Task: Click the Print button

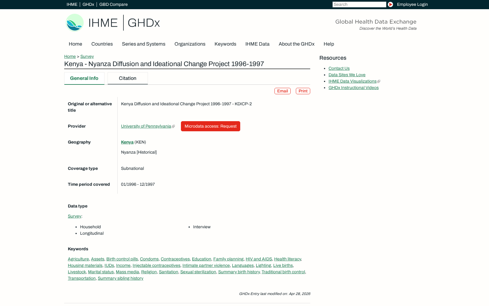Action: coord(303,91)
